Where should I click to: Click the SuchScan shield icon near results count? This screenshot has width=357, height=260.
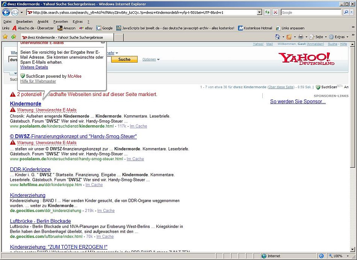[318, 87]
